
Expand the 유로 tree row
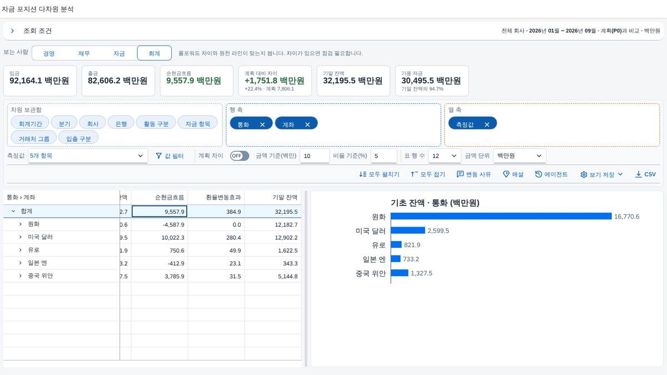click(21, 250)
